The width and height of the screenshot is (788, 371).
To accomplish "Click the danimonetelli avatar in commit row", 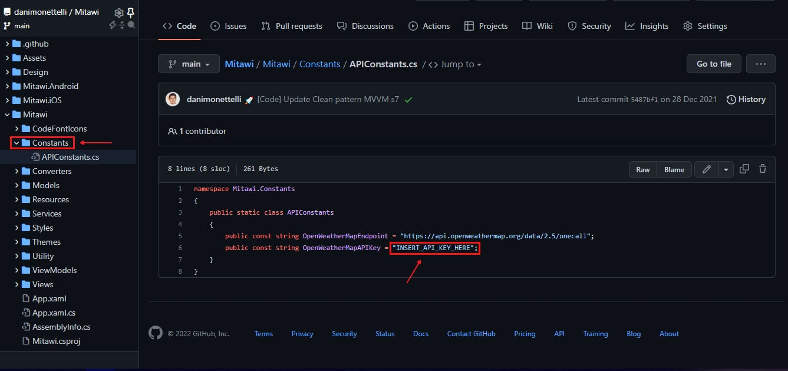I will click(x=173, y=99).
